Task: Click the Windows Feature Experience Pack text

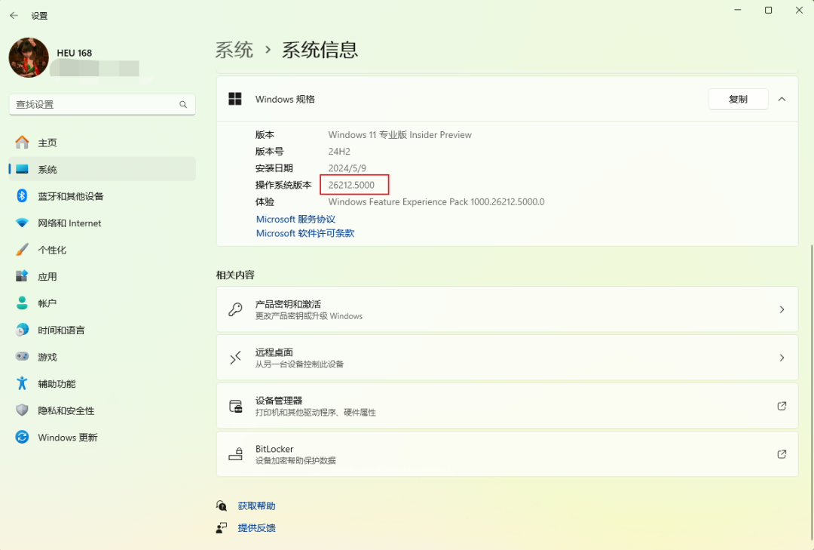Action: pos(436,201)
